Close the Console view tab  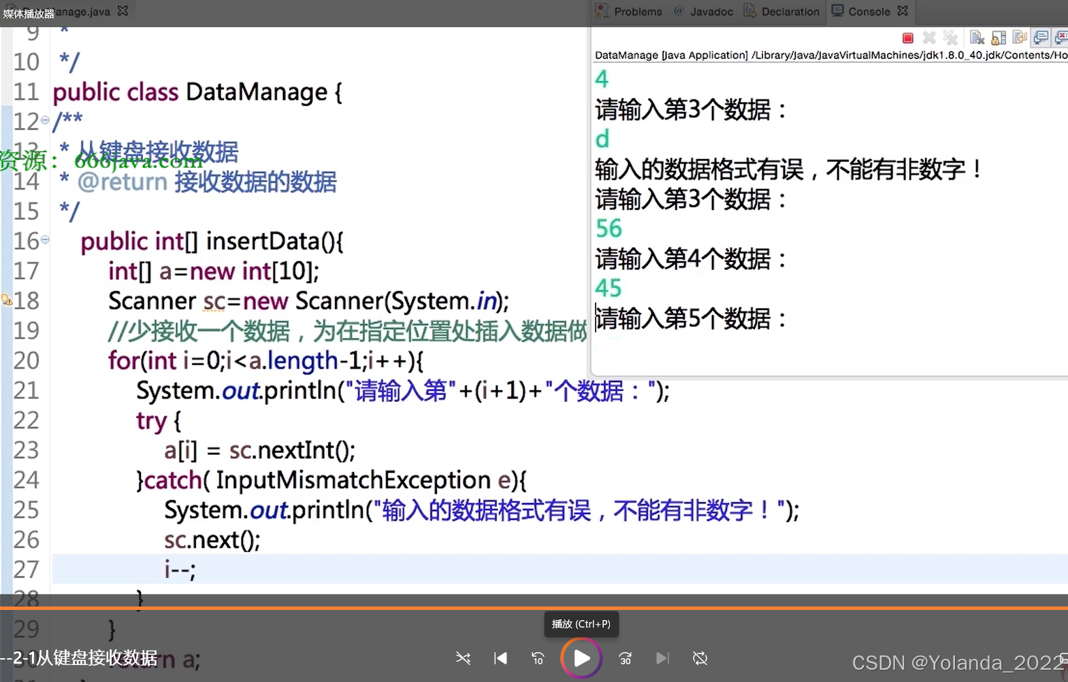pyautogui.click(x=903, y=11)
